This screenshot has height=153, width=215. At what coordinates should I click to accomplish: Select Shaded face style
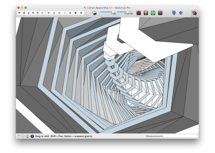tap(70, 13)
